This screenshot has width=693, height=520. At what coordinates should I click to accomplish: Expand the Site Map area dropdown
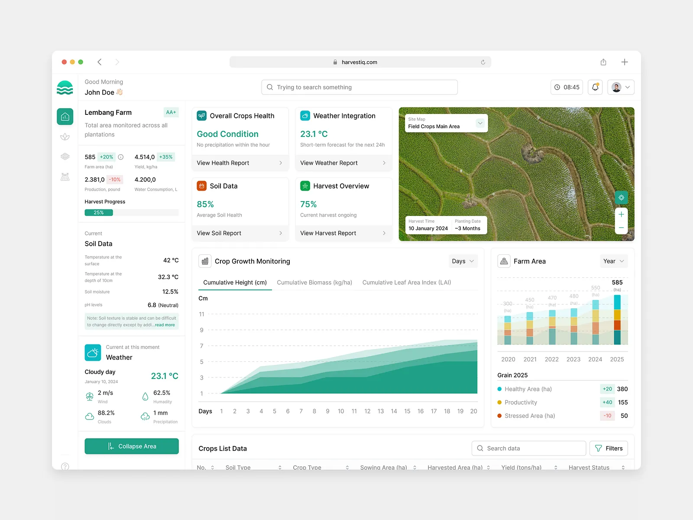(x=480, y=123)
